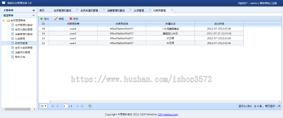Viewport: 283px width, 118px height.
Task: Click the sidebar horizontal scrollbar thumb
Action: (17, 109)
